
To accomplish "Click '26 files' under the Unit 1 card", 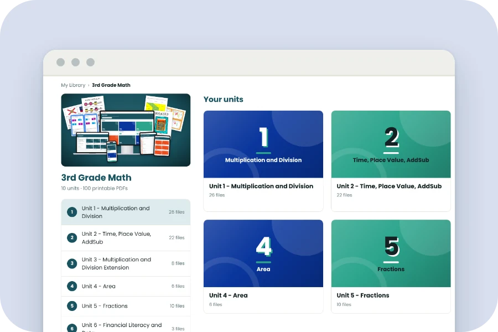I will pyautogui.click(x=217, y=195).
